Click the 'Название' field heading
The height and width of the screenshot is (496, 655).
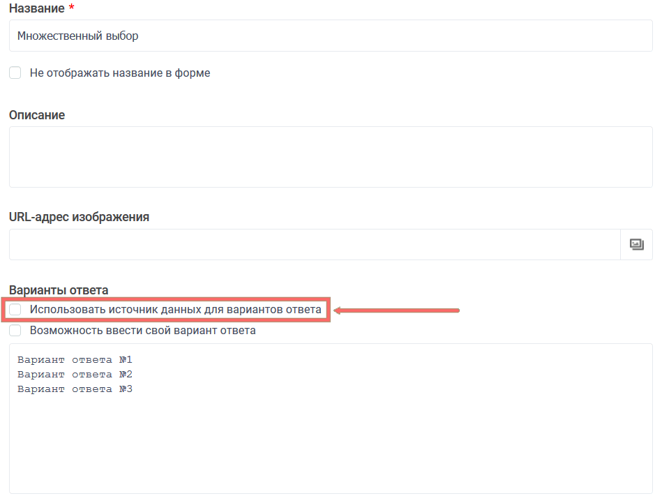[x=36, y=9]
